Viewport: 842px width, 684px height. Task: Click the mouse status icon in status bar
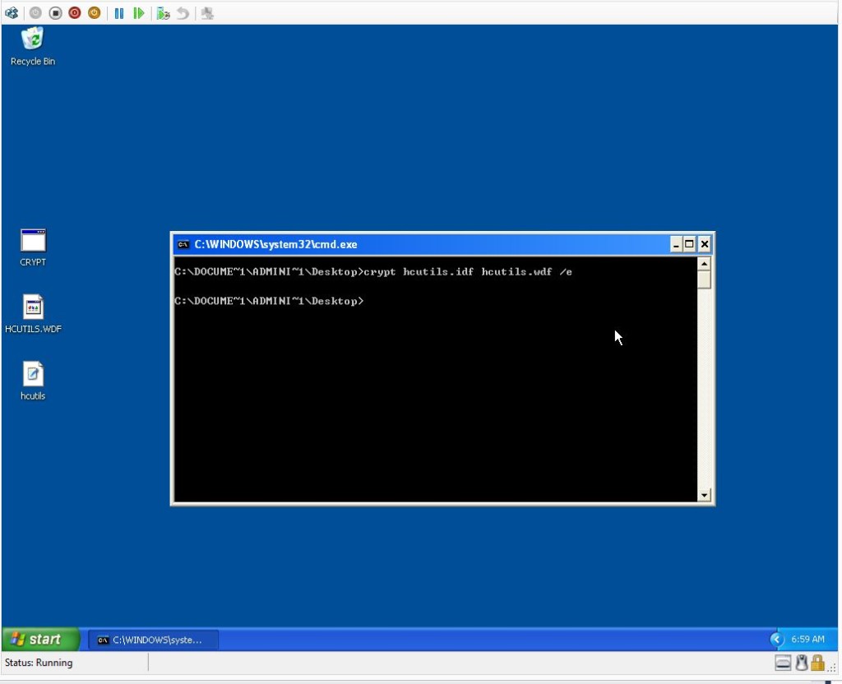click(x=802, y=663)
